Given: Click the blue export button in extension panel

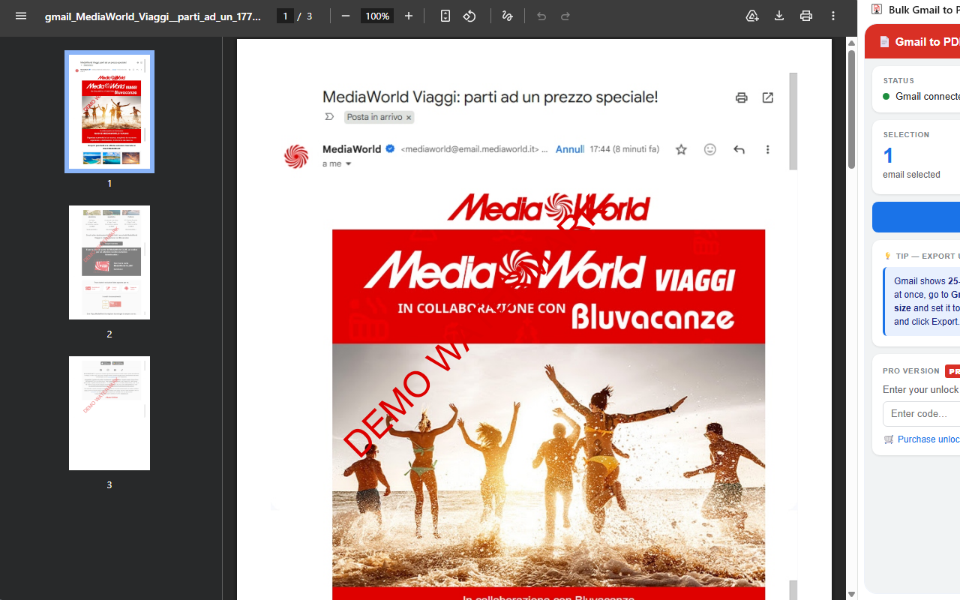Looking at the screenshot, I should click(916, 217).
